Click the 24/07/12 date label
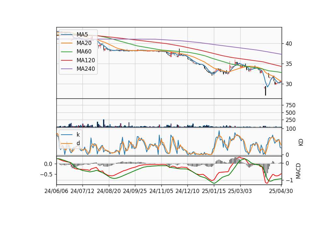Image resolution: width=313 pixels, height=225 pixels. coord(82,191)
